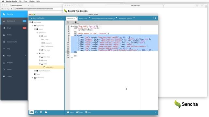Expand the Unit Tests node
This screenshot has width=209, height=117.
[x=40, y=57]
